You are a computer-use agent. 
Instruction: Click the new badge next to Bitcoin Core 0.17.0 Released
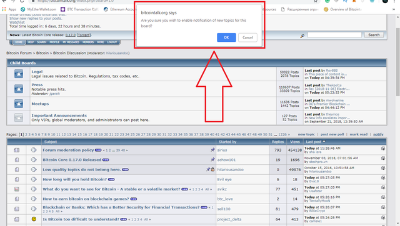[x=106, y=160]
